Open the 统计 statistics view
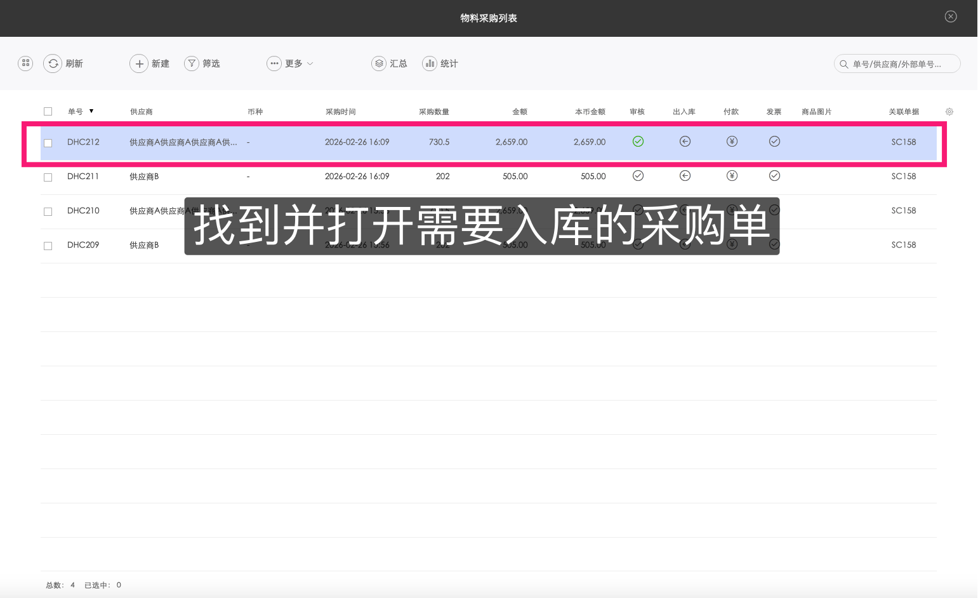The image size is (978, 598). (430, 63)
